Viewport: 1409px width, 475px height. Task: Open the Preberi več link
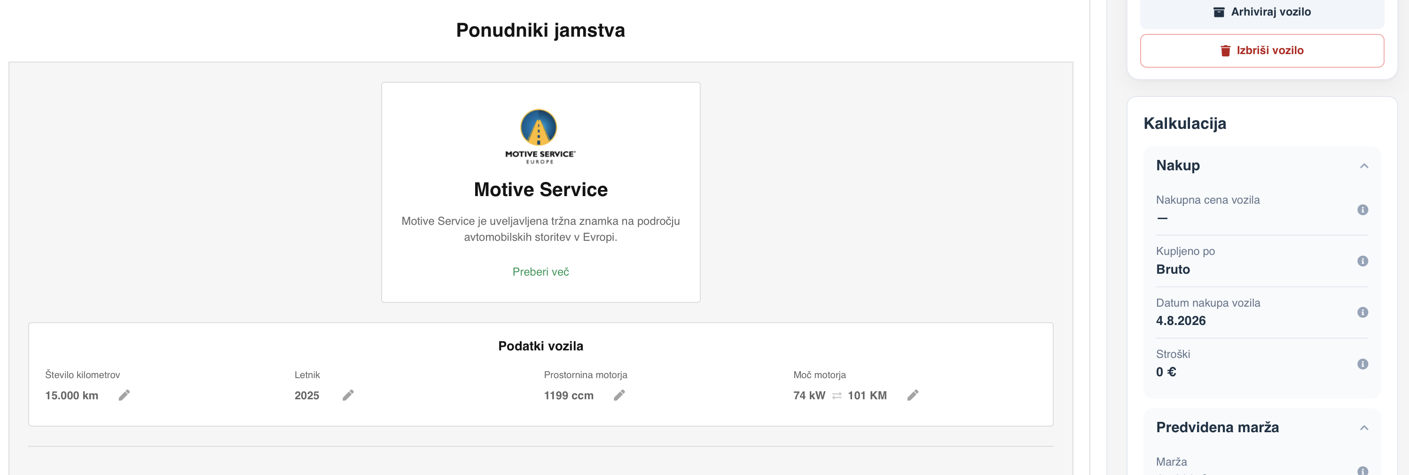(x=540, y=272)
